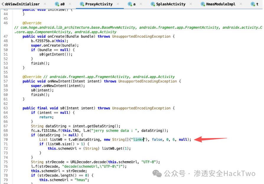The height and width of the screenshot is (184, 264).
Task: Click line number 63 in the gutter
Action: [x=6, y=108]
